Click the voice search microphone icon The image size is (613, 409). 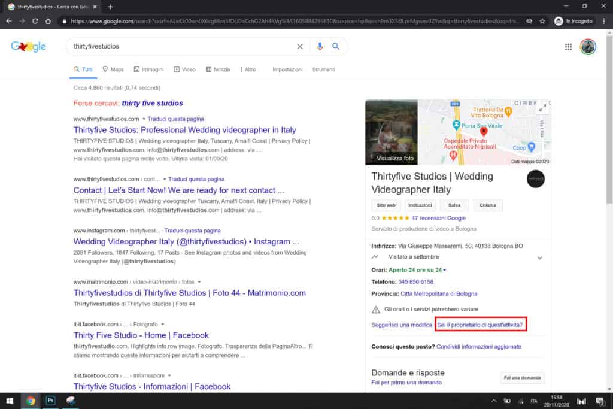[320, 47]
